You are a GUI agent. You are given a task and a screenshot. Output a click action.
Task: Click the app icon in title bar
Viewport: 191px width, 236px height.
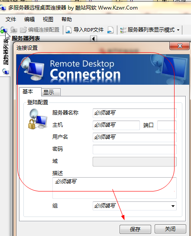tap(3, 8)
